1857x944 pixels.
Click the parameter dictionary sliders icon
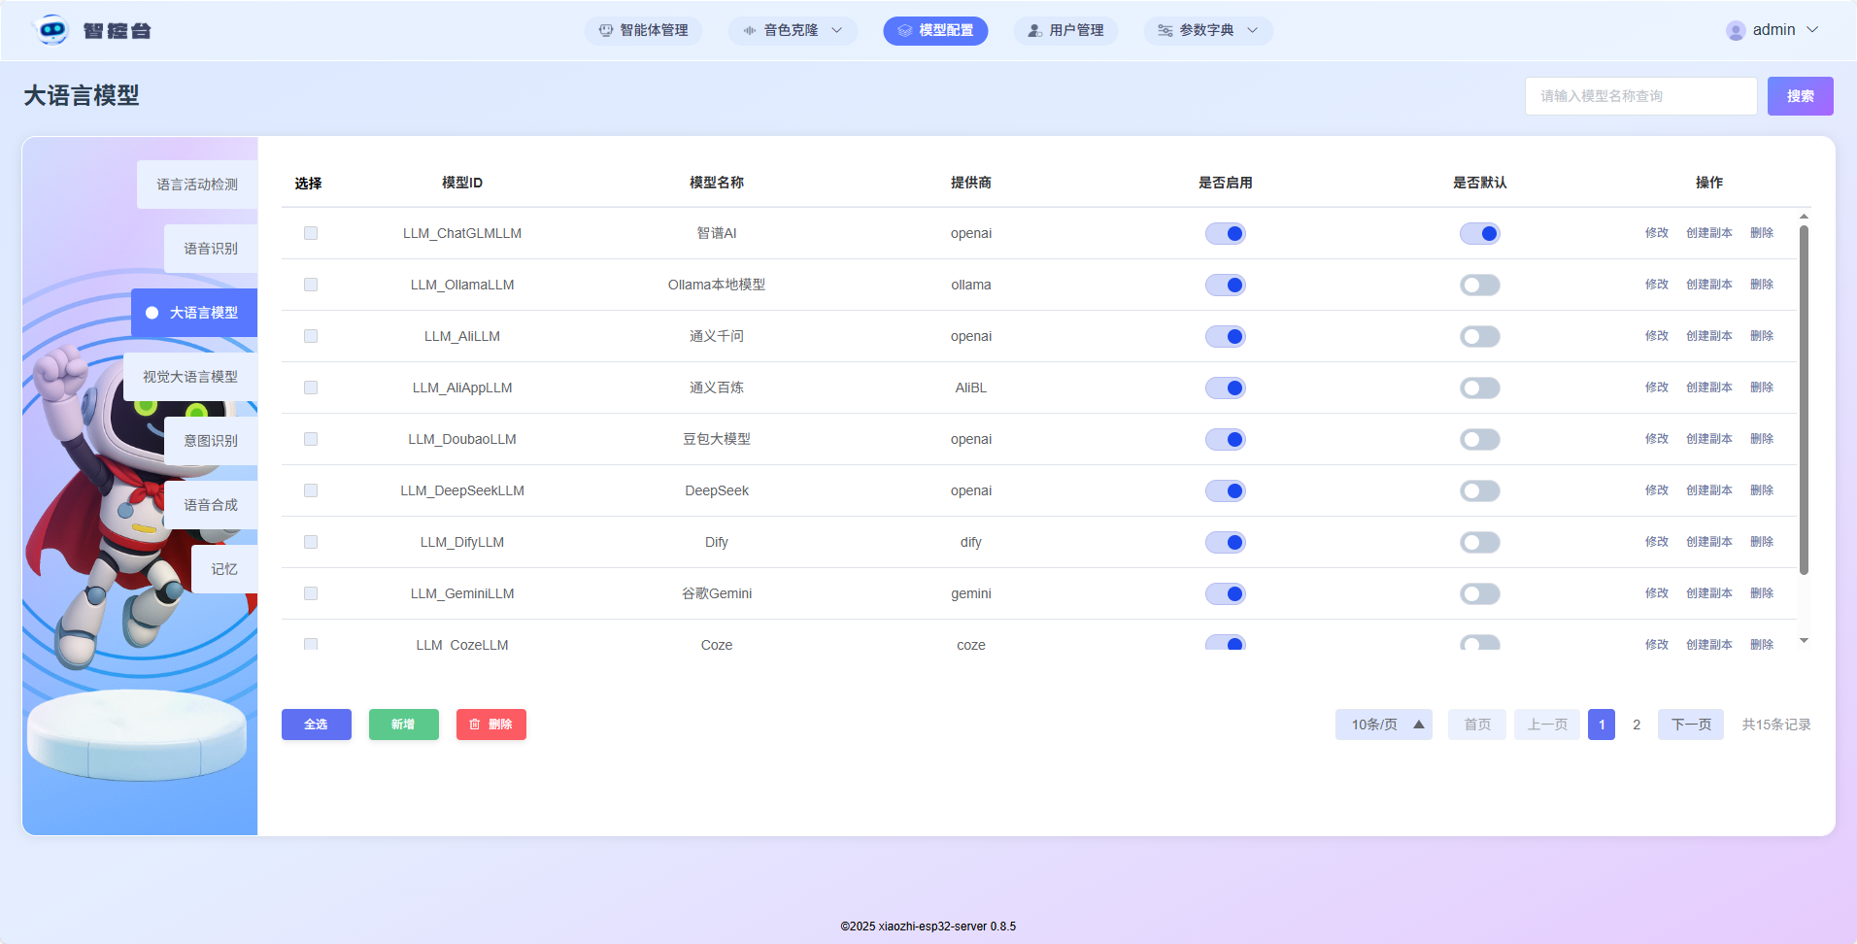1165,30
